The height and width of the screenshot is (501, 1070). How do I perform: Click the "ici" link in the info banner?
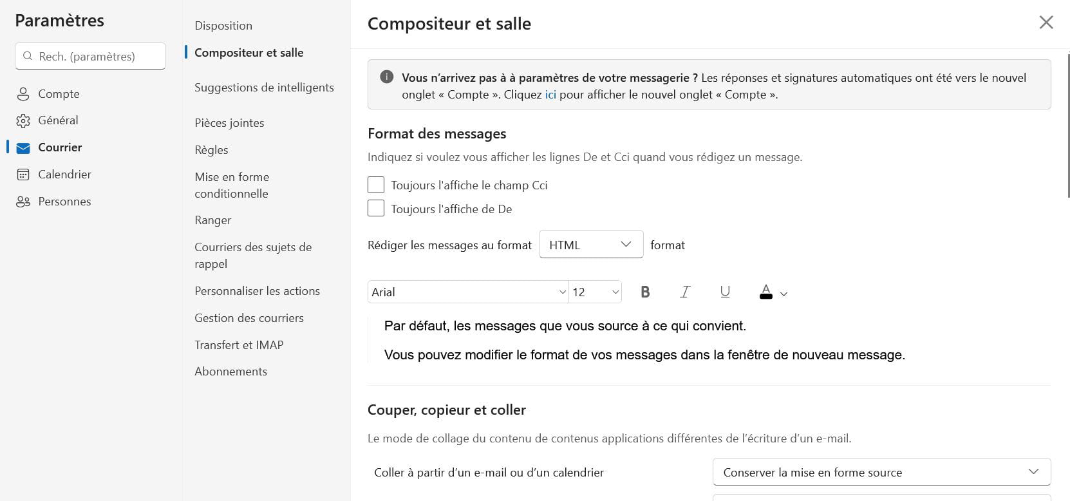click(550, 95)
